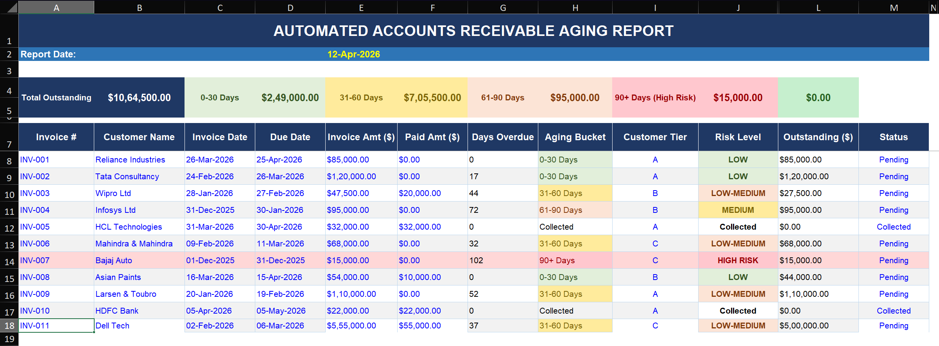This screenshot has height=346, width=939.
Task: Select the "61-90 Days" summary card label
Action: (503, 98)
